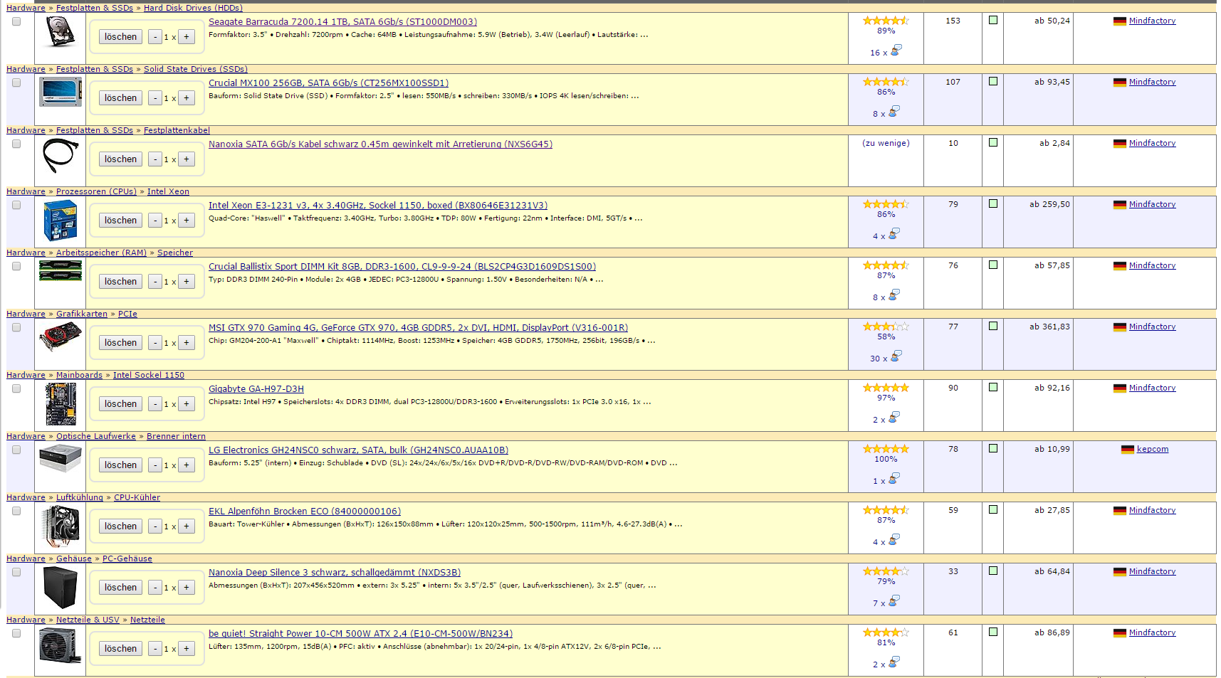
Task: Open the Prozessoren (CPUs) breadcrumb
Action: 96,191
